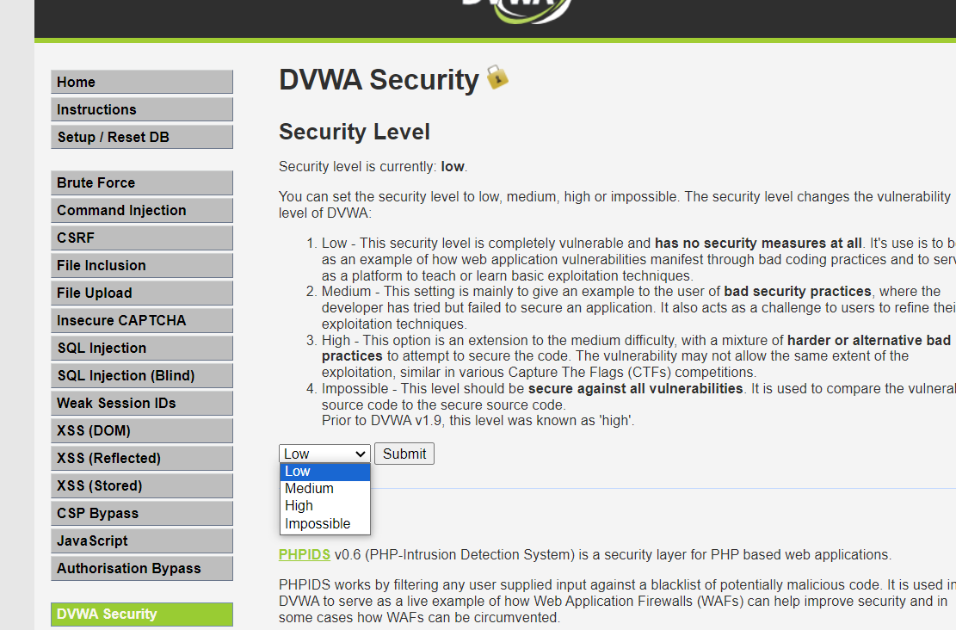
Task: Navigate to the CSRF page
Action: click(x=141, y=238)
